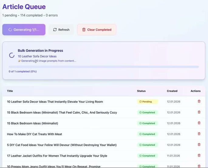Click Completed badge for Leather Jacket Outfits row
This screenshot has width=208, height=168.
(x=147, y=156)
